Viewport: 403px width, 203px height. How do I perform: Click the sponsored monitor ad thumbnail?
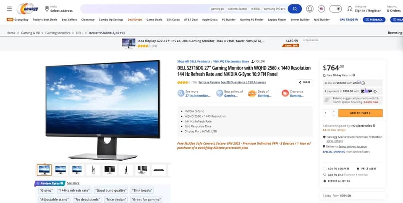(x=128, y=43)
